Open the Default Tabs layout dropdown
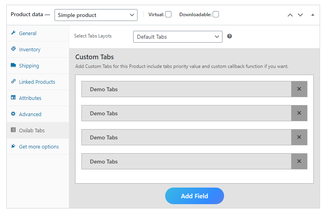 (x=178, y=37)
